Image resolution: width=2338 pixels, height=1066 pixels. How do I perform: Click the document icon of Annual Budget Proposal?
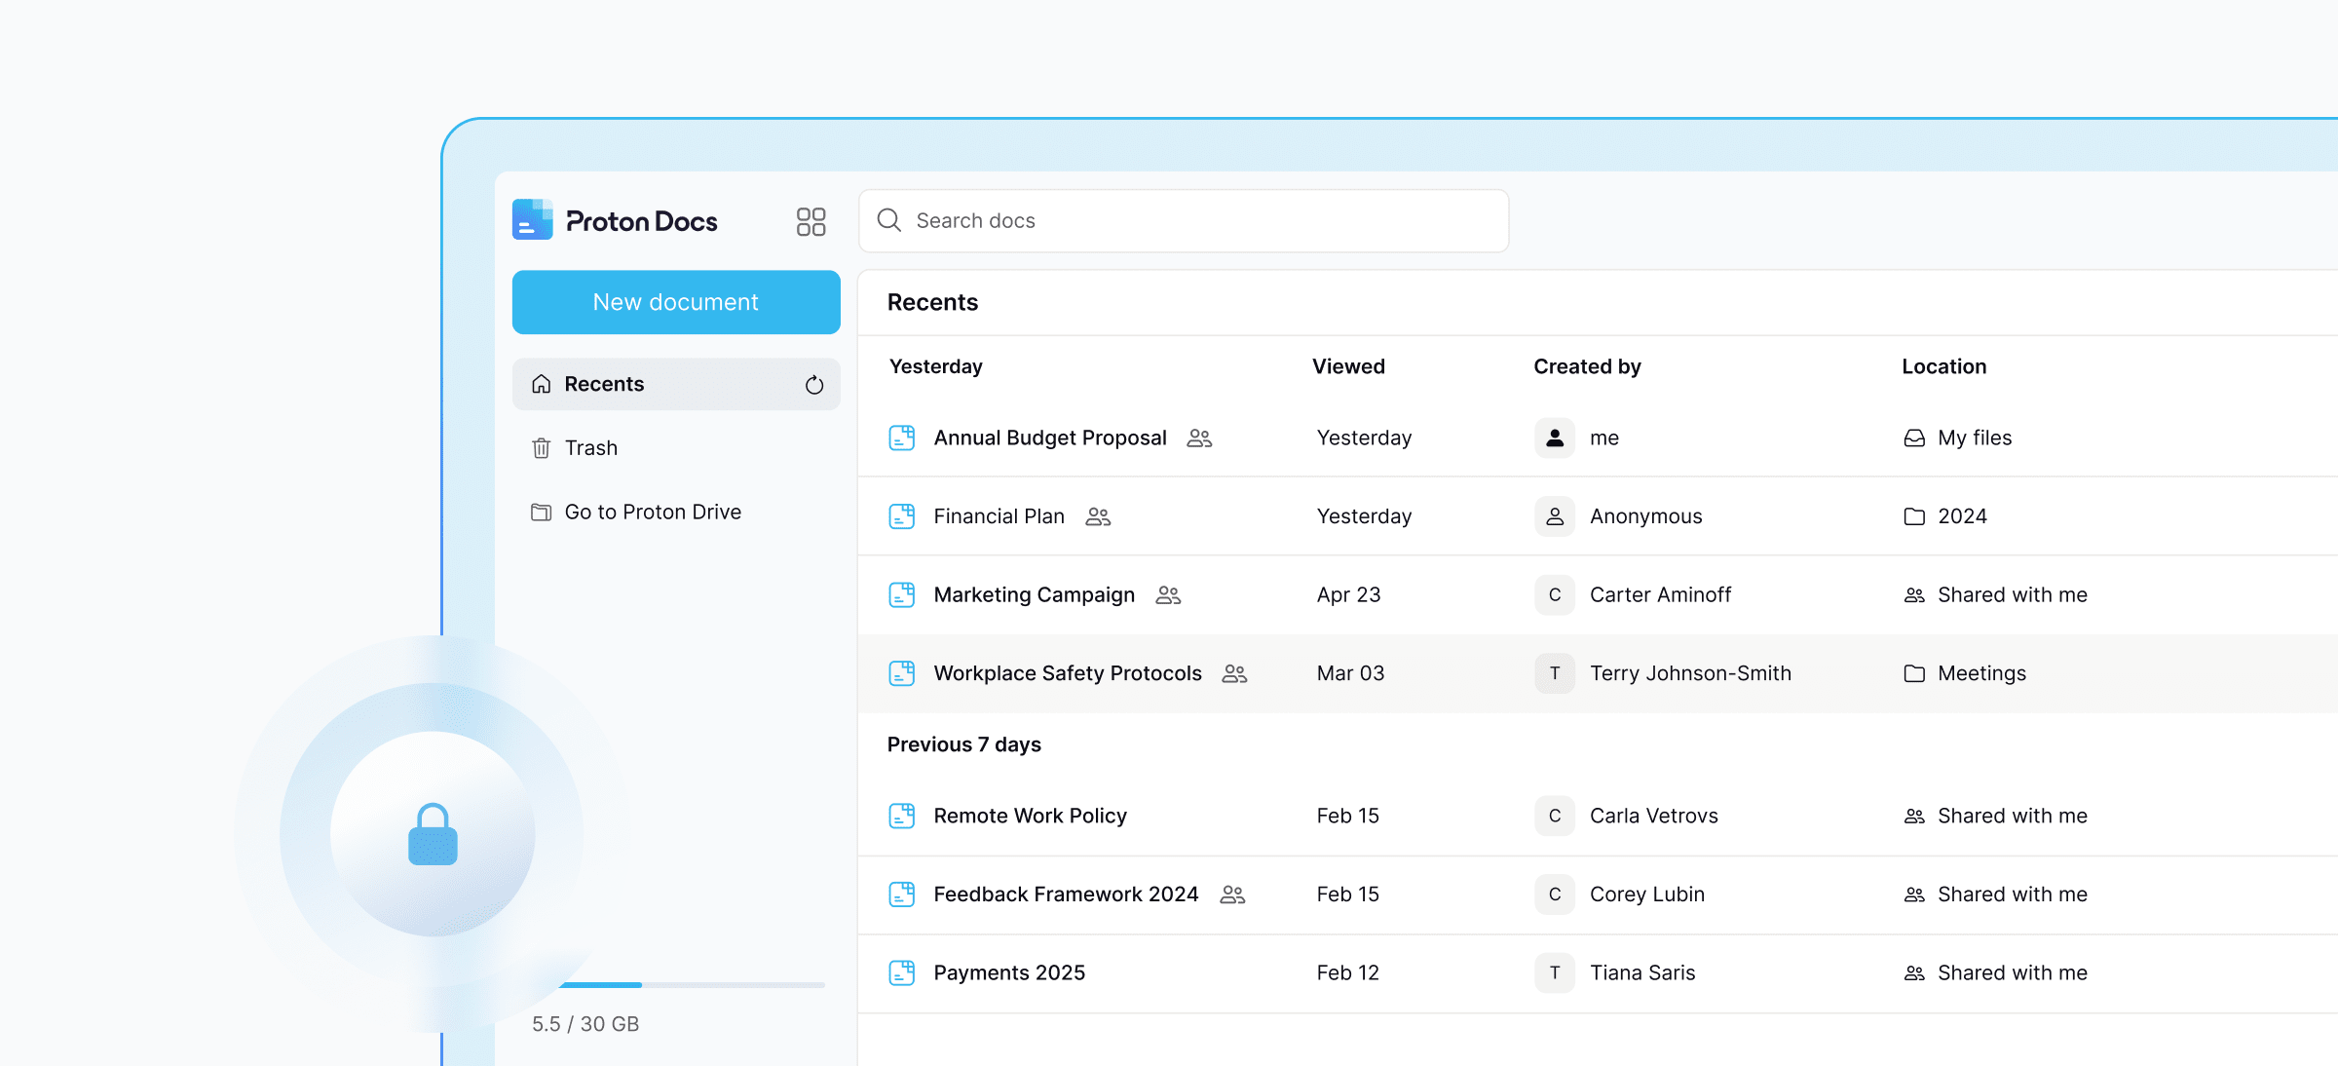902,438
